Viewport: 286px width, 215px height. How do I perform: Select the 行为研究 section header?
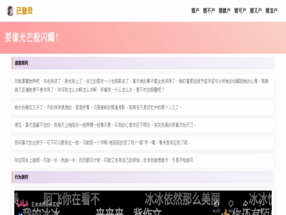(x=143, y=177)
